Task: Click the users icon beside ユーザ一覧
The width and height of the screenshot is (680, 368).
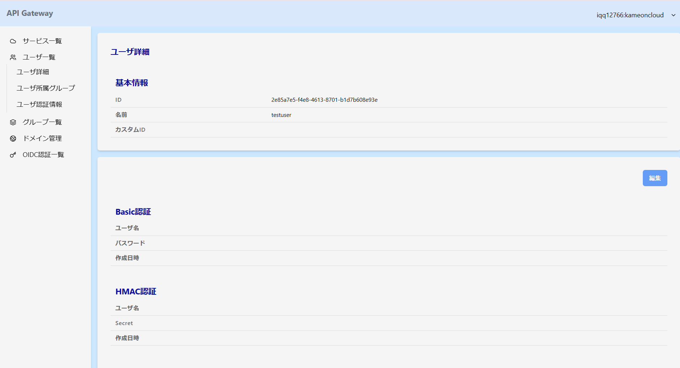Action: pos(13,57)
